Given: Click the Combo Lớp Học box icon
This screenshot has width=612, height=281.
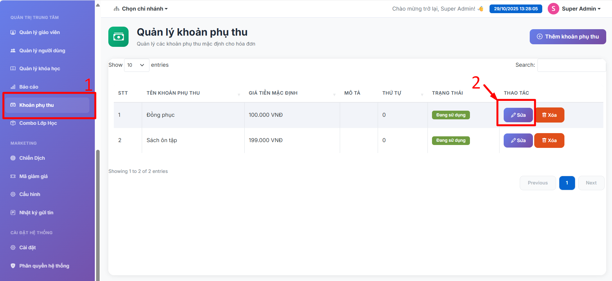Looking at the screenshot, I should tap(13, 123).
